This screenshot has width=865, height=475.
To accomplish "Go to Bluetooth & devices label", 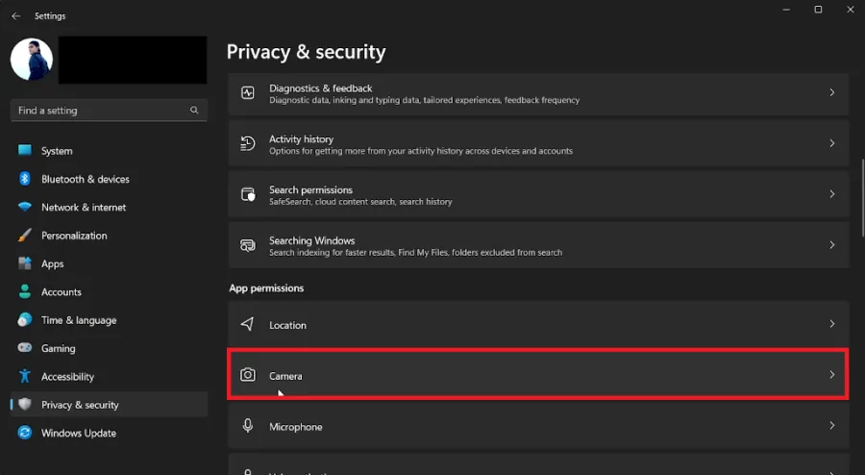I will [86, 179].
